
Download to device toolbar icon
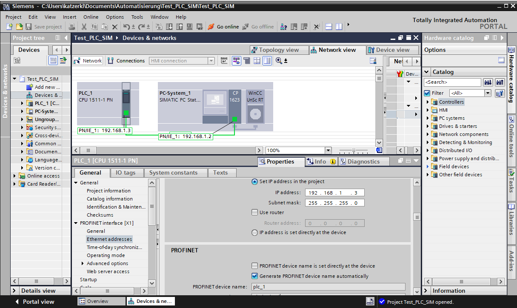pos(169,27)
